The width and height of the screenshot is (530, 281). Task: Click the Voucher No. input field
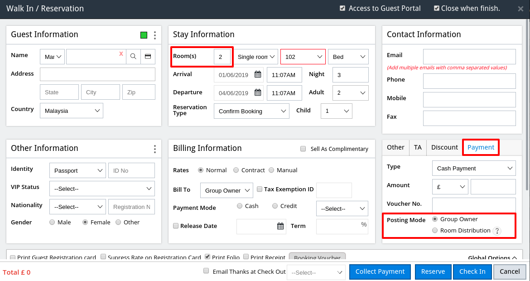[474, 205]
